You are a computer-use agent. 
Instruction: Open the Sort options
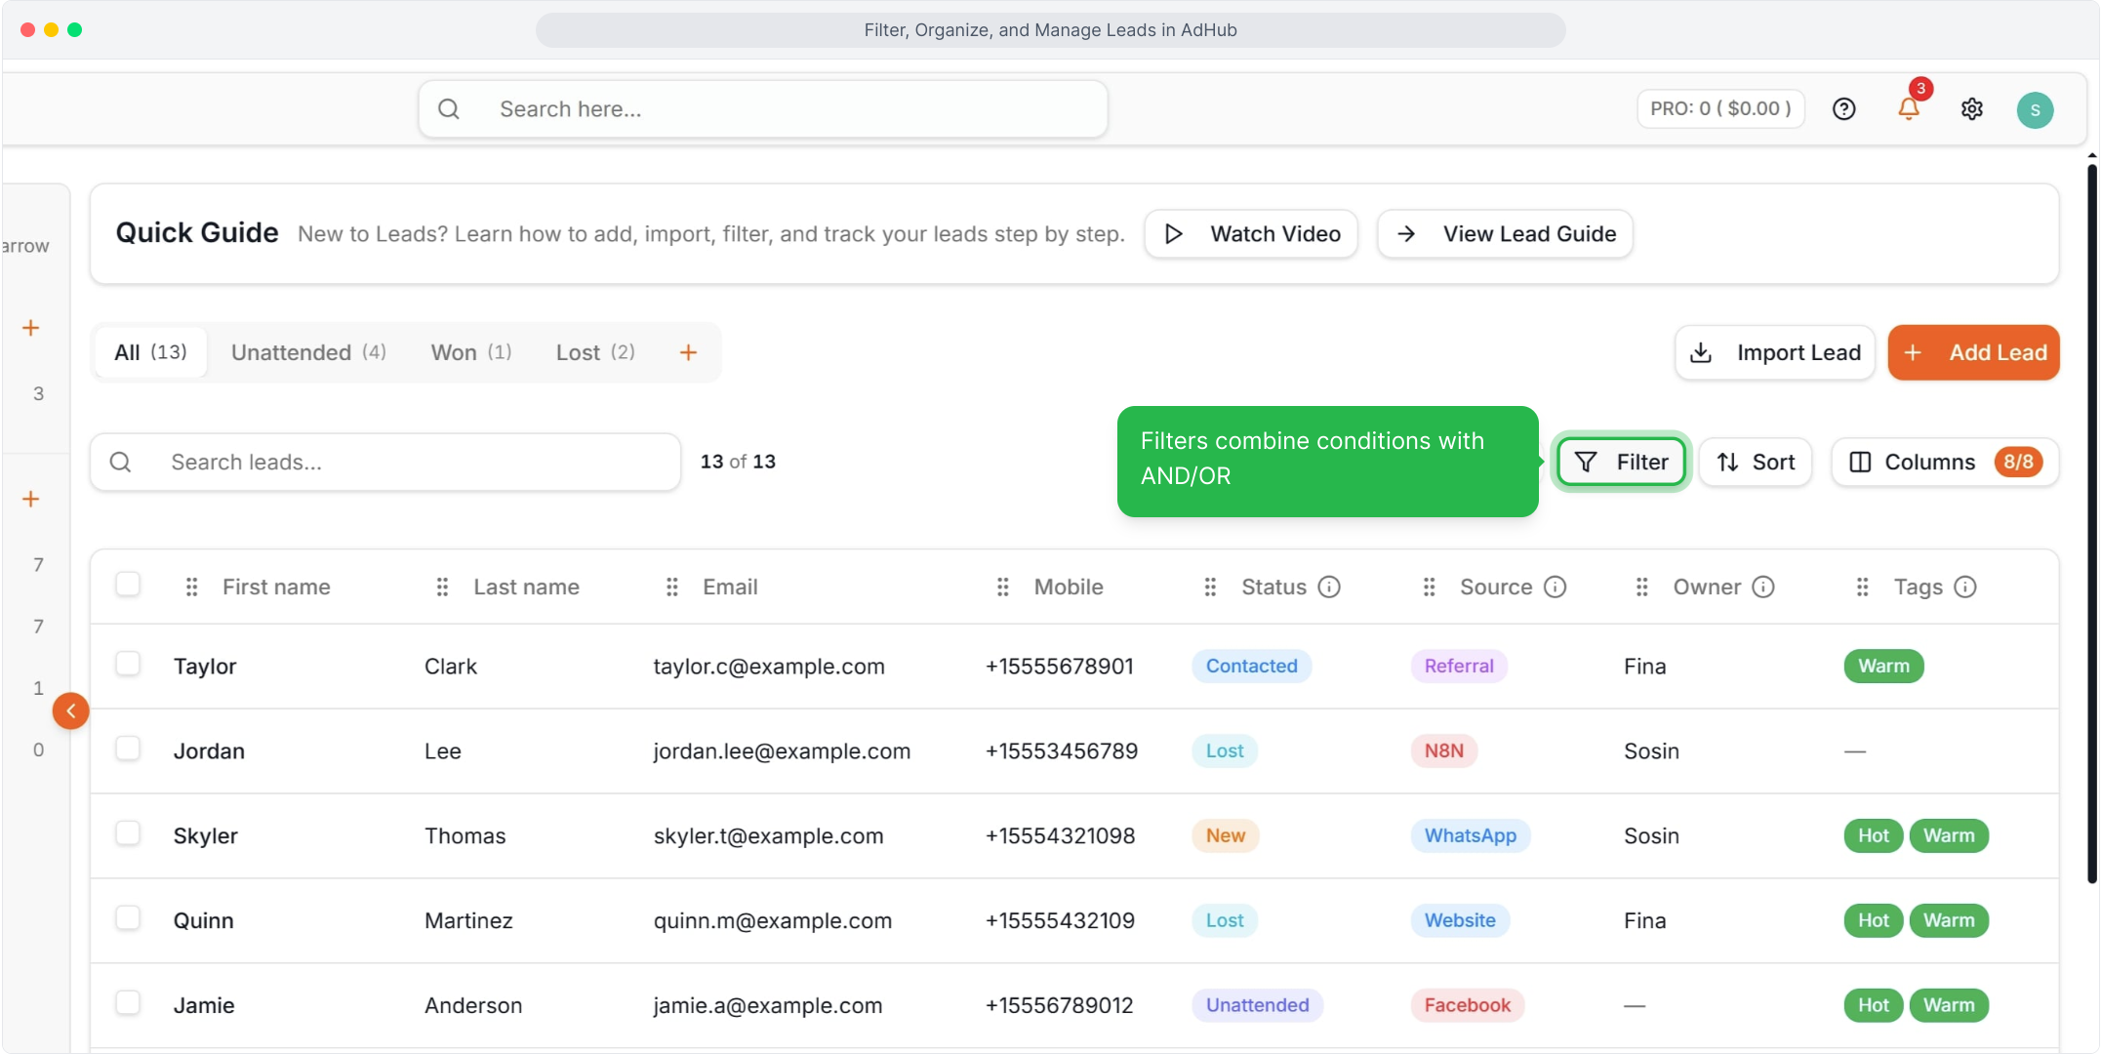point(1756,462)
